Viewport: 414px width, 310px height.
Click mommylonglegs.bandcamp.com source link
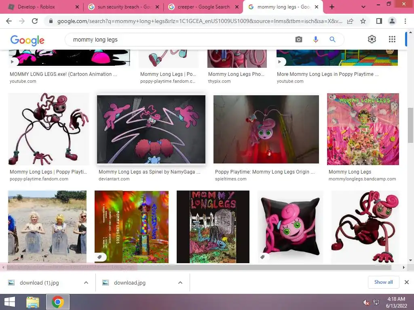(x=362, y=179)
